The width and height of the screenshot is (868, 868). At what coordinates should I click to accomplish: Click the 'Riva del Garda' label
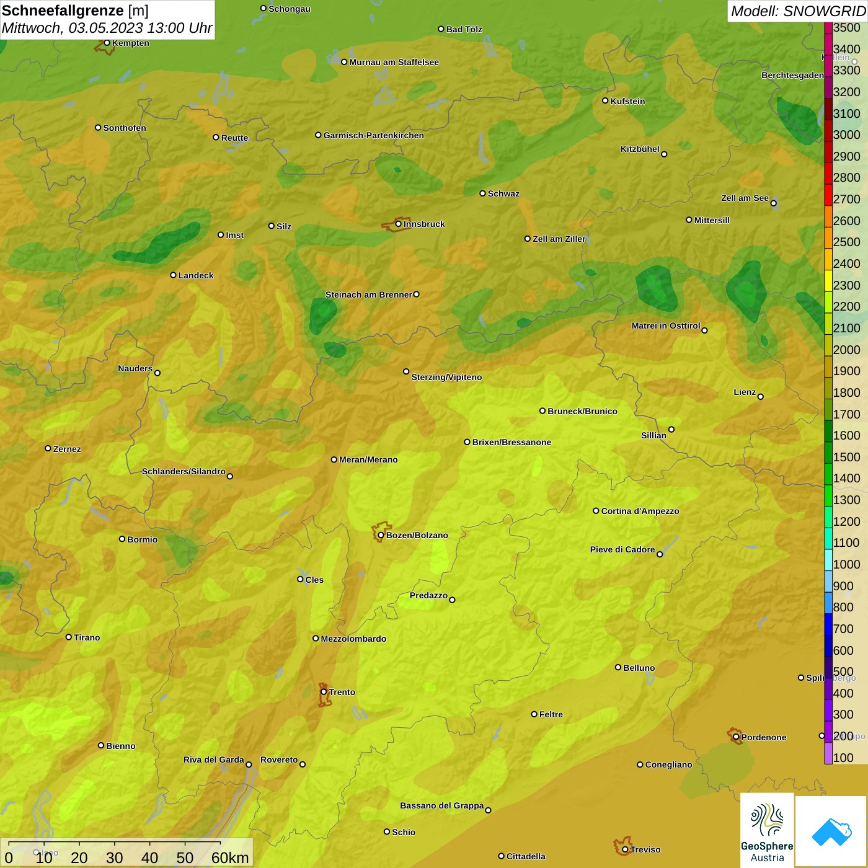[214, 759]
